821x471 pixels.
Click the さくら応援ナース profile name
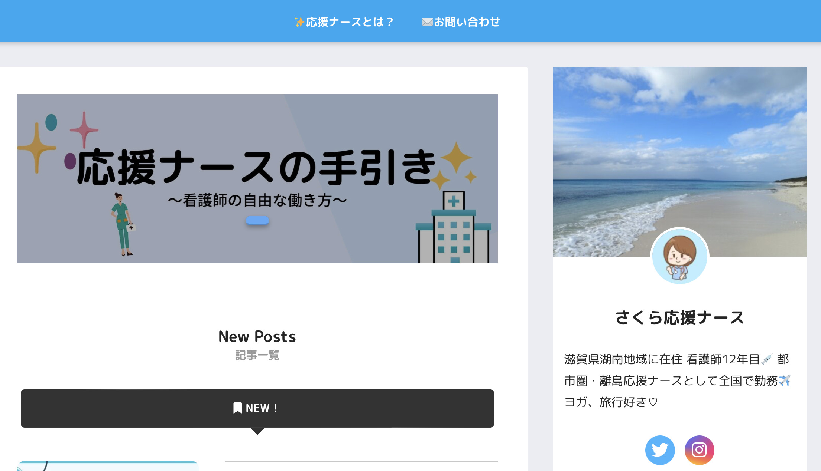point(679,318)
